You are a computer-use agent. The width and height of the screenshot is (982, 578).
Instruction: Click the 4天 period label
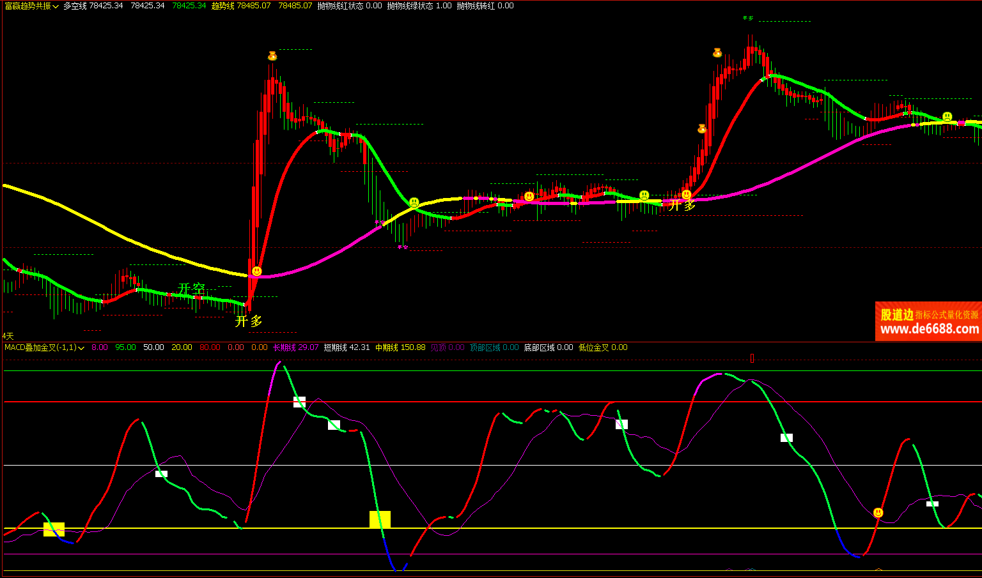coord(8,336)
